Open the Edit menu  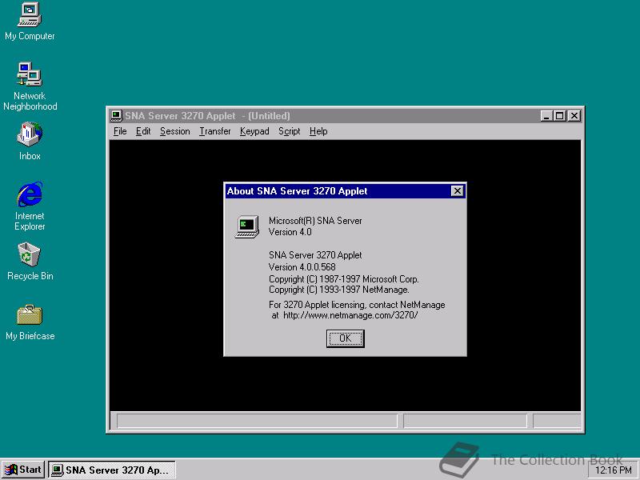[x=143, y=131]
